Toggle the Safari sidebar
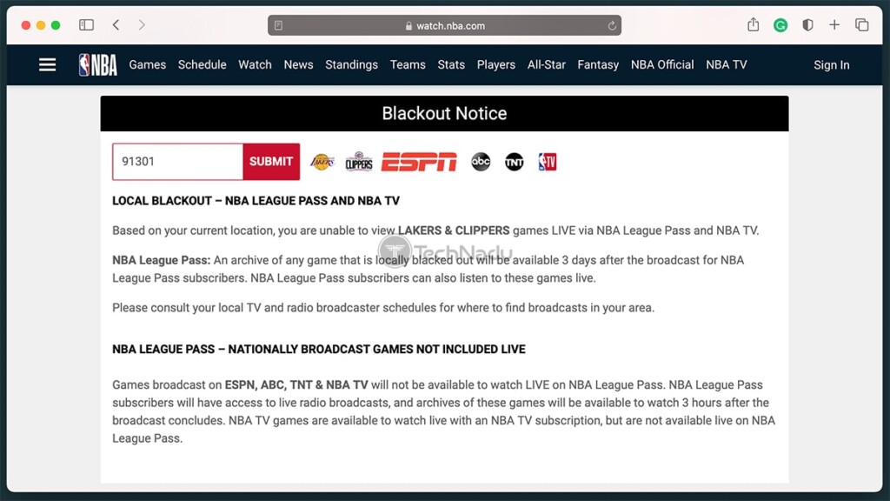Image resolution: width=890 pixels, height=501 pixels. point(86,25)
